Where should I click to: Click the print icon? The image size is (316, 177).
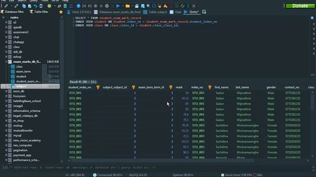41,6
